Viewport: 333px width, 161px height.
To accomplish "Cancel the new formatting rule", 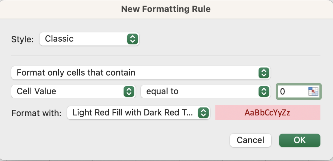I will 250,140.
